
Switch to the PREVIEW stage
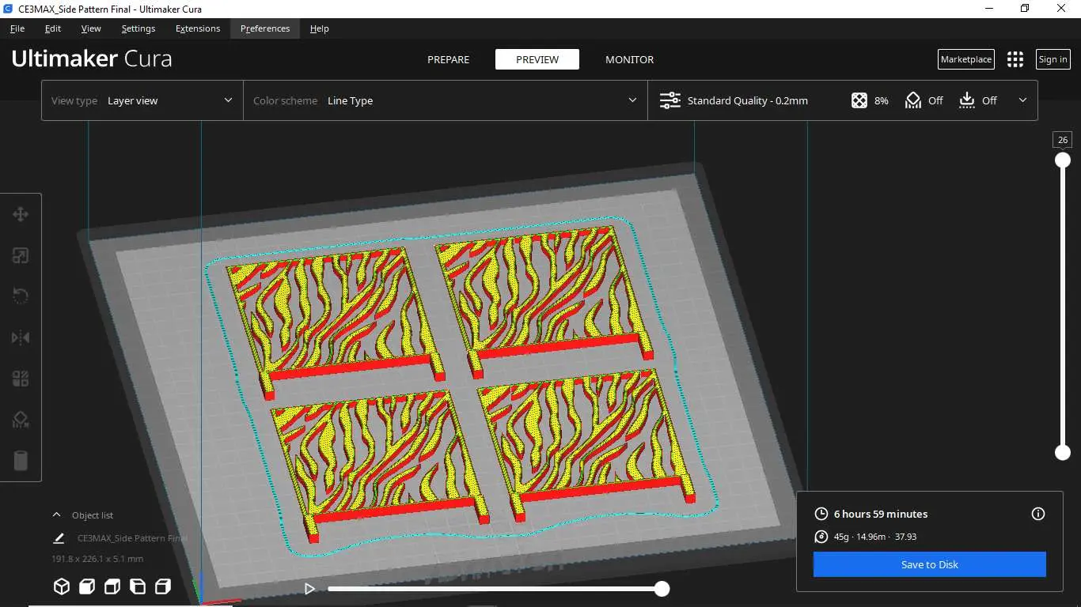pos(537,59)
